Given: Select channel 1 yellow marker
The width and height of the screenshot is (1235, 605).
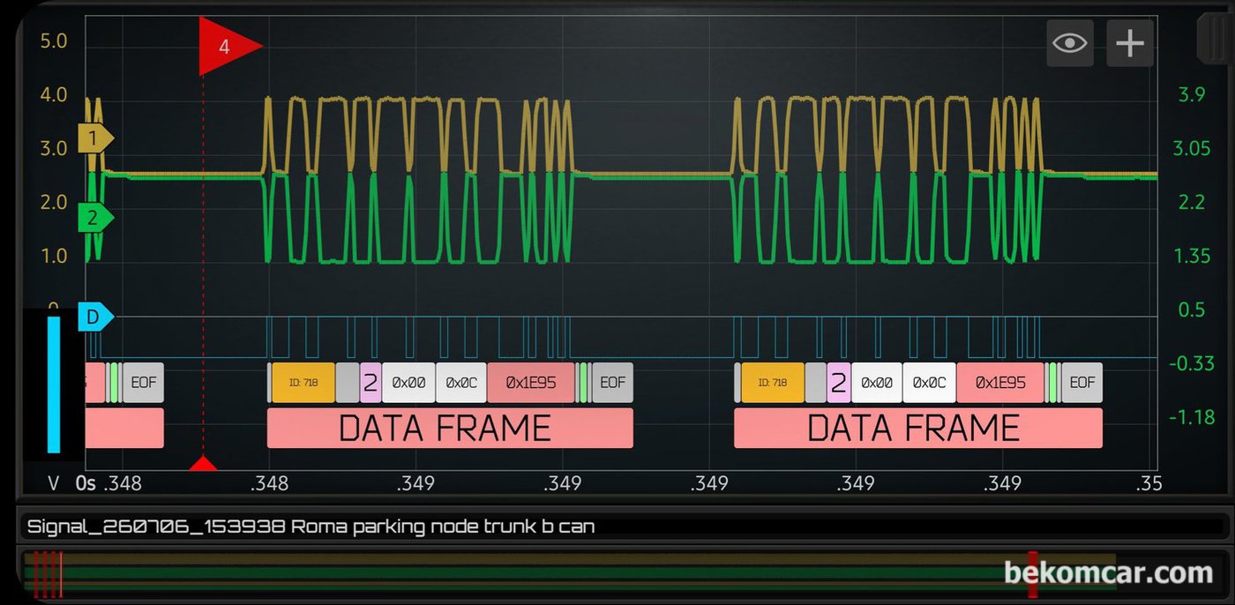Looking at the screenshot, I should coord(96,138).
